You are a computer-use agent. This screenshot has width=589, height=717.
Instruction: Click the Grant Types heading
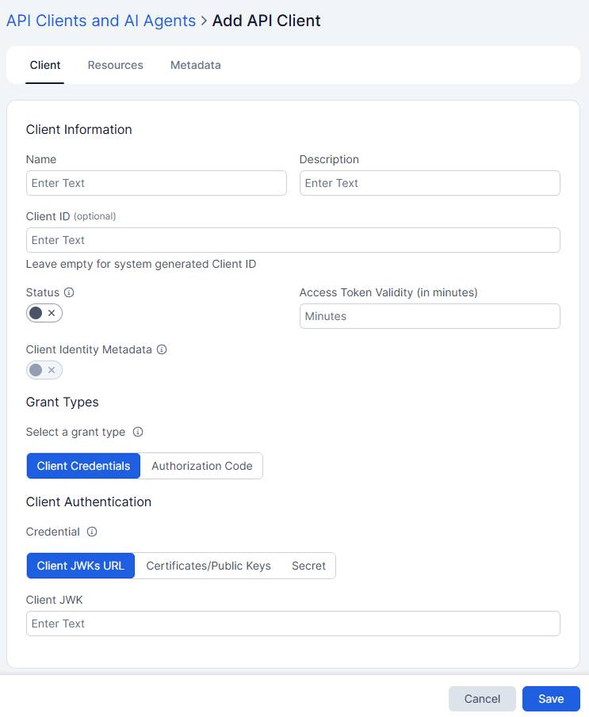tap(63, 402)
